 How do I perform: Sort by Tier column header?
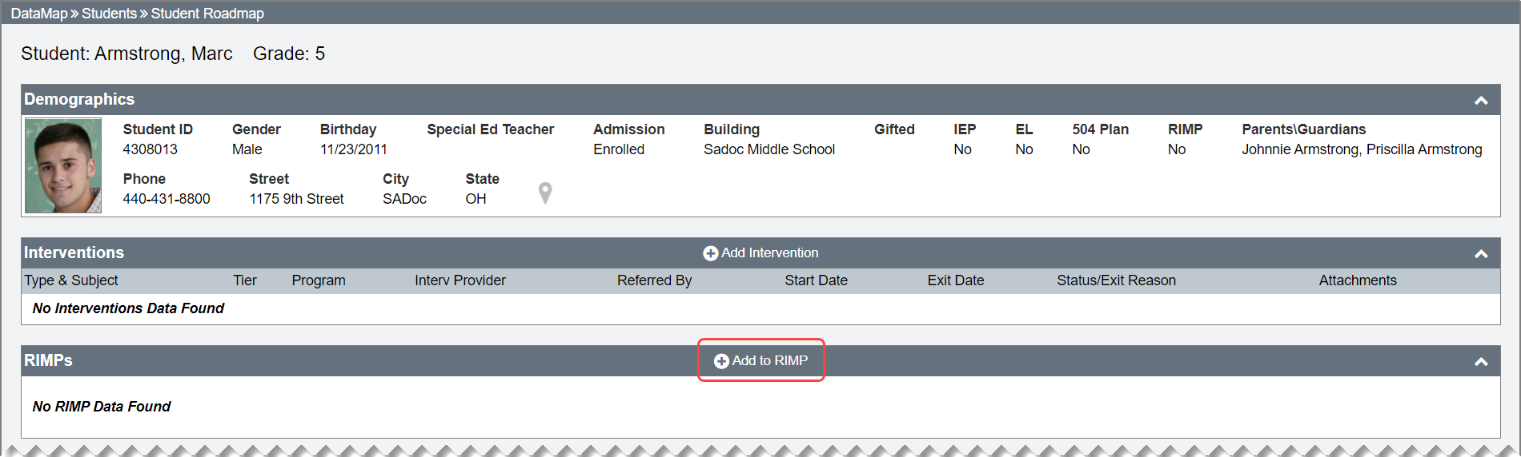click(245, 280)
